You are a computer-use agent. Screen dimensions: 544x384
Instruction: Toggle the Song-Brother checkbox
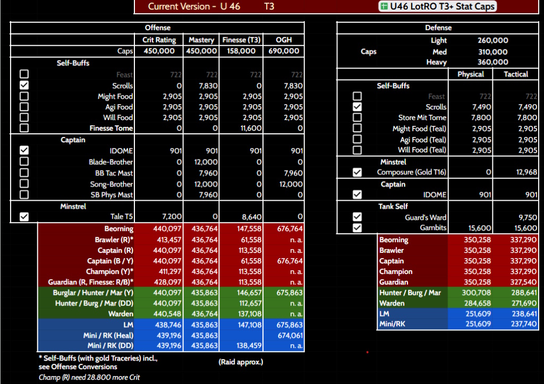pyautogui.click(x=24, y=184)
